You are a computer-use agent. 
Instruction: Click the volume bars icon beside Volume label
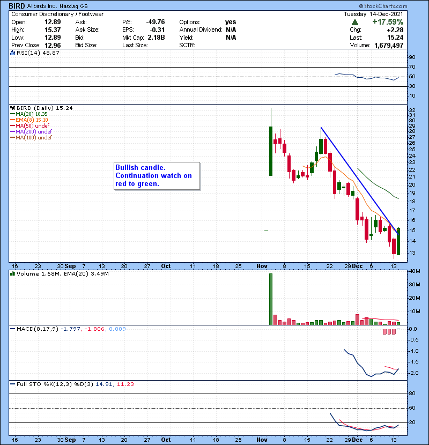tap(12, 273)
